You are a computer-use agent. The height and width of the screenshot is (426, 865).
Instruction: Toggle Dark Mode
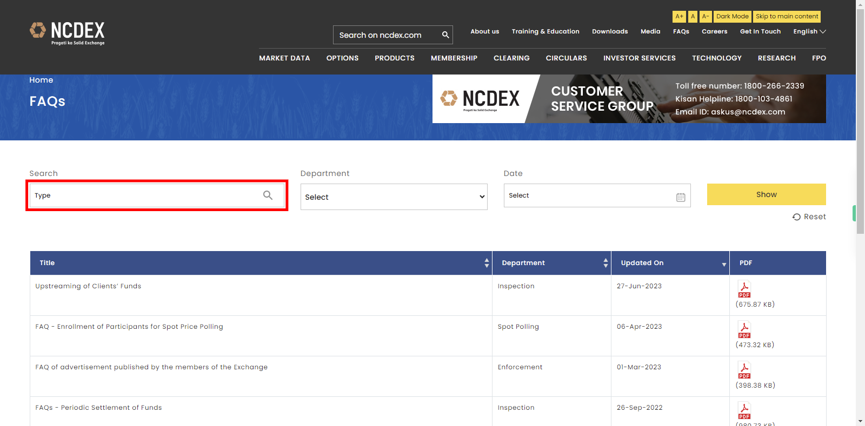(733, 17)
